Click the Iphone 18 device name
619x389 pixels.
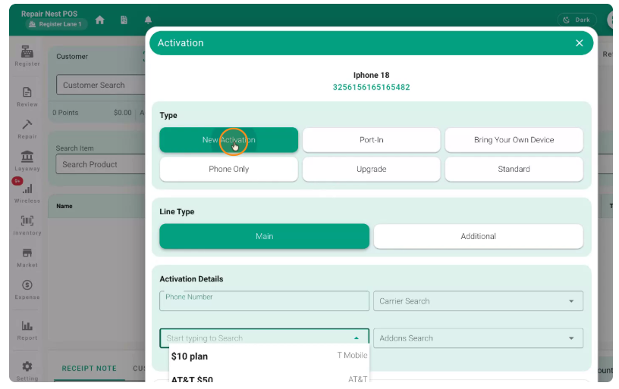(371, 75)
